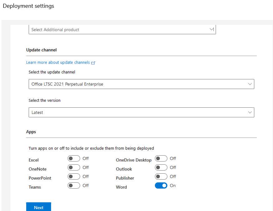The image size is (273, 211).
Task: Click the external-link icon beside Learn more
Action: tap(93, 62)
